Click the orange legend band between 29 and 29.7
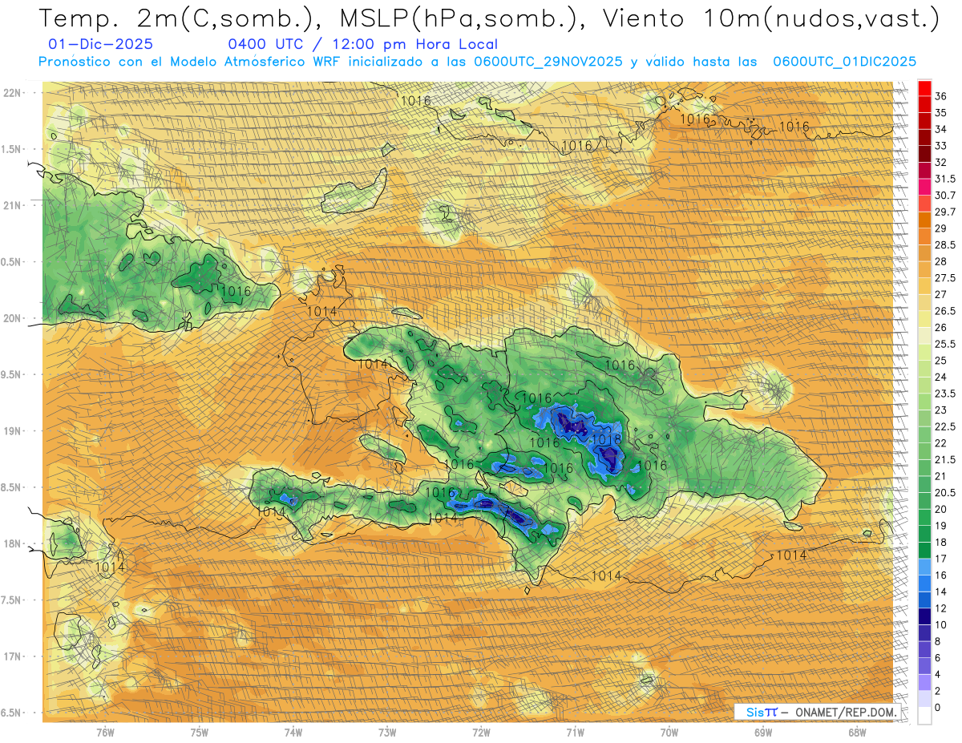This screenshot has height=743, width=962. click(924, 220)
